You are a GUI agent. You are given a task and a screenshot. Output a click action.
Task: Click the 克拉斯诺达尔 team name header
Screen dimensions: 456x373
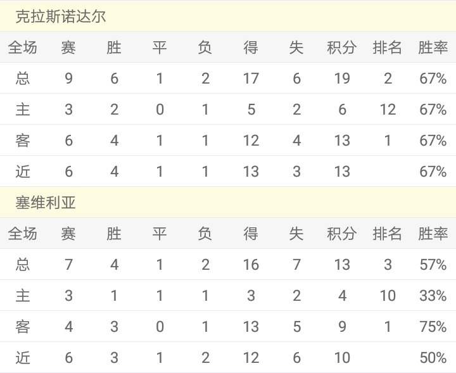(x=61, y=16)
